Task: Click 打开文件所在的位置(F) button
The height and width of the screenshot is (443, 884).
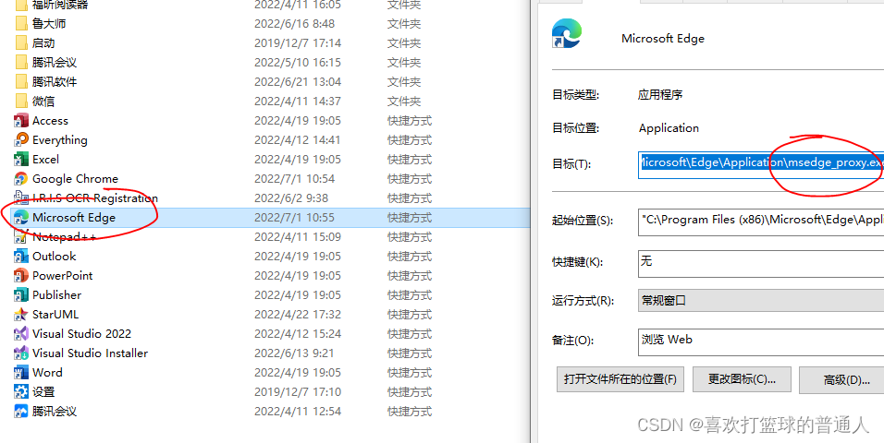Action: (x=620, y=379)
